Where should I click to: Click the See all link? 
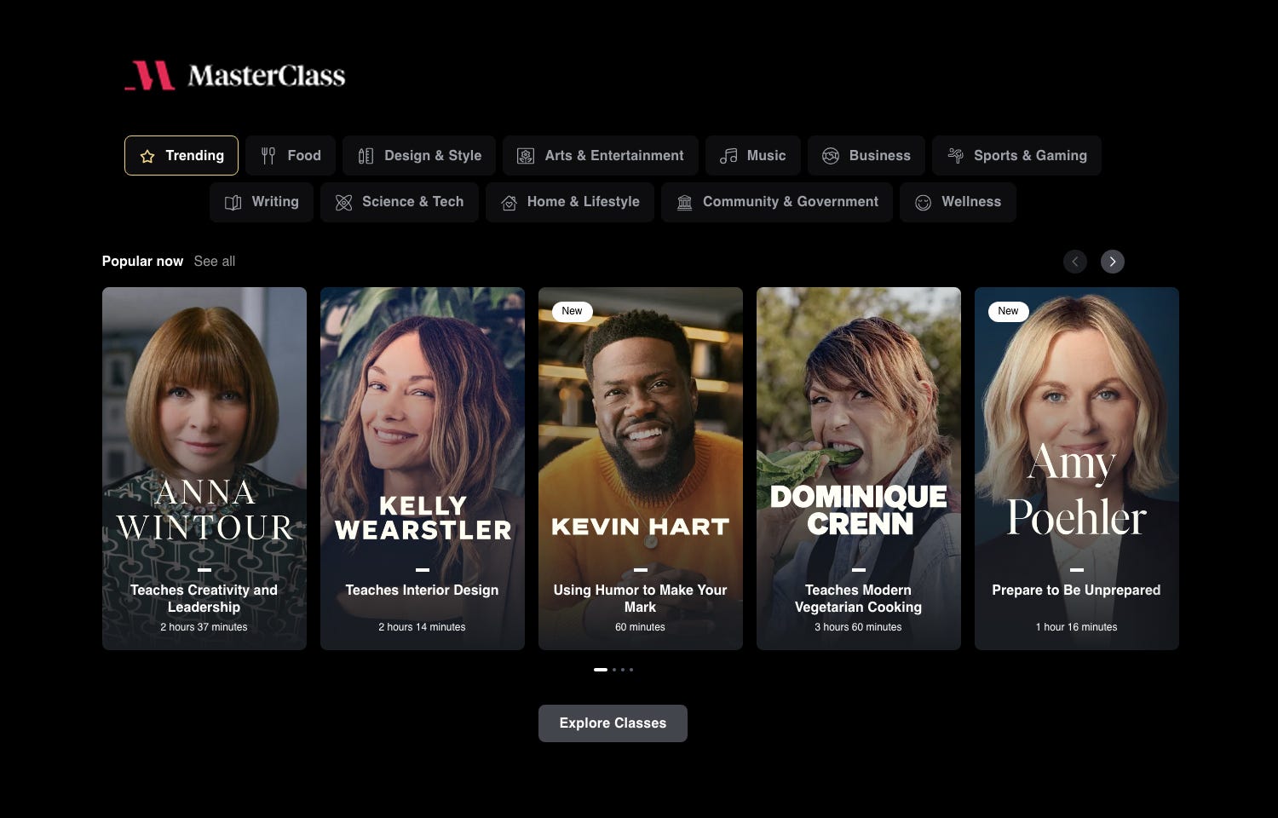[215, 262]
